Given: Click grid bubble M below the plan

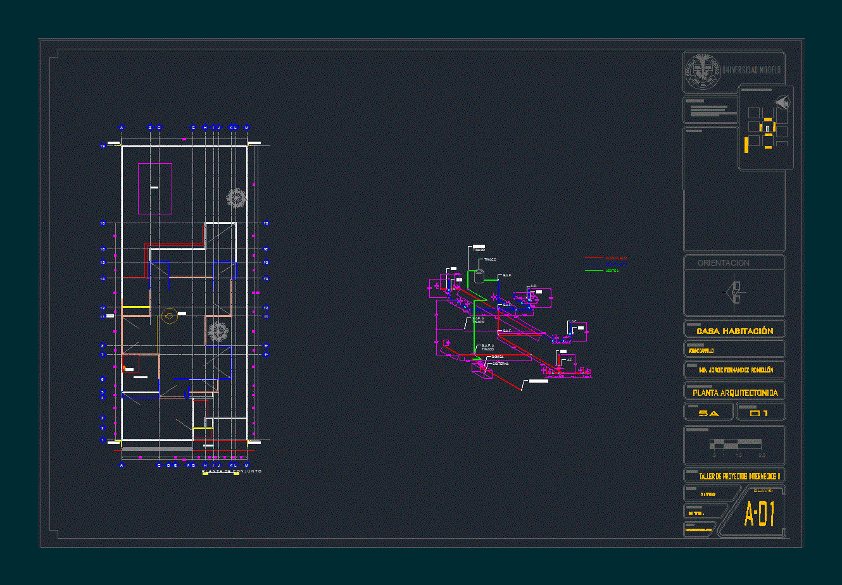Looking at the screenshot, I should [246, 465].
